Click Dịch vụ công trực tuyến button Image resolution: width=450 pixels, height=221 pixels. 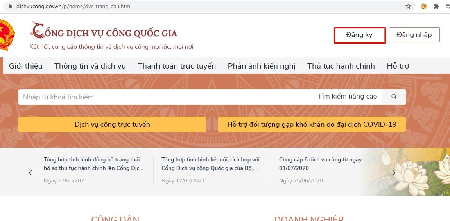[x=112, y=124]
